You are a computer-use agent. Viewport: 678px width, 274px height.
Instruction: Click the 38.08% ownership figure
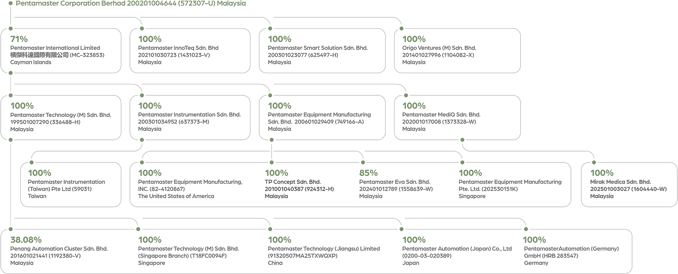click(x=26, y=240)
